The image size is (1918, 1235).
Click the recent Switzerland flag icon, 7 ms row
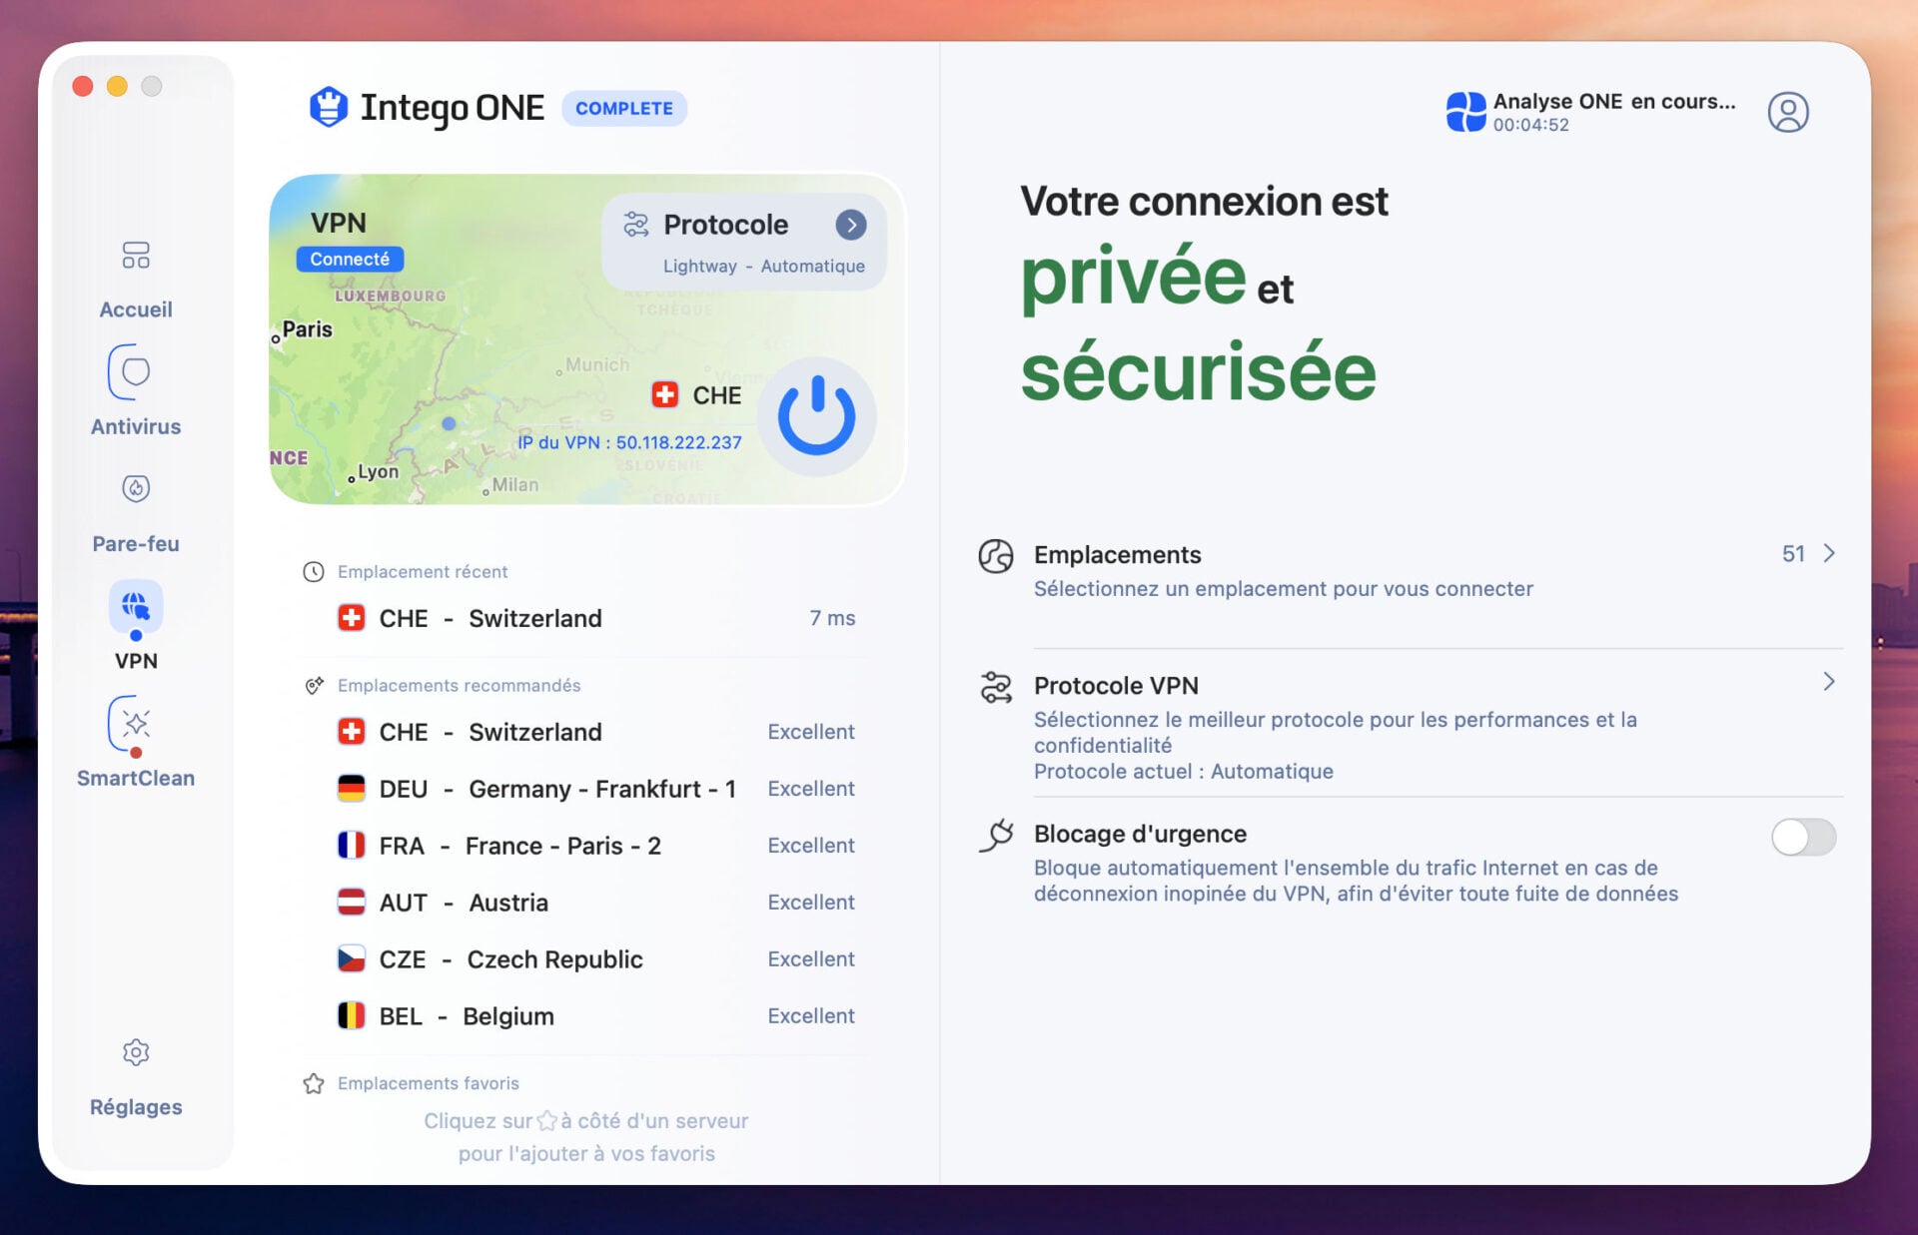[x=351, y=618]
